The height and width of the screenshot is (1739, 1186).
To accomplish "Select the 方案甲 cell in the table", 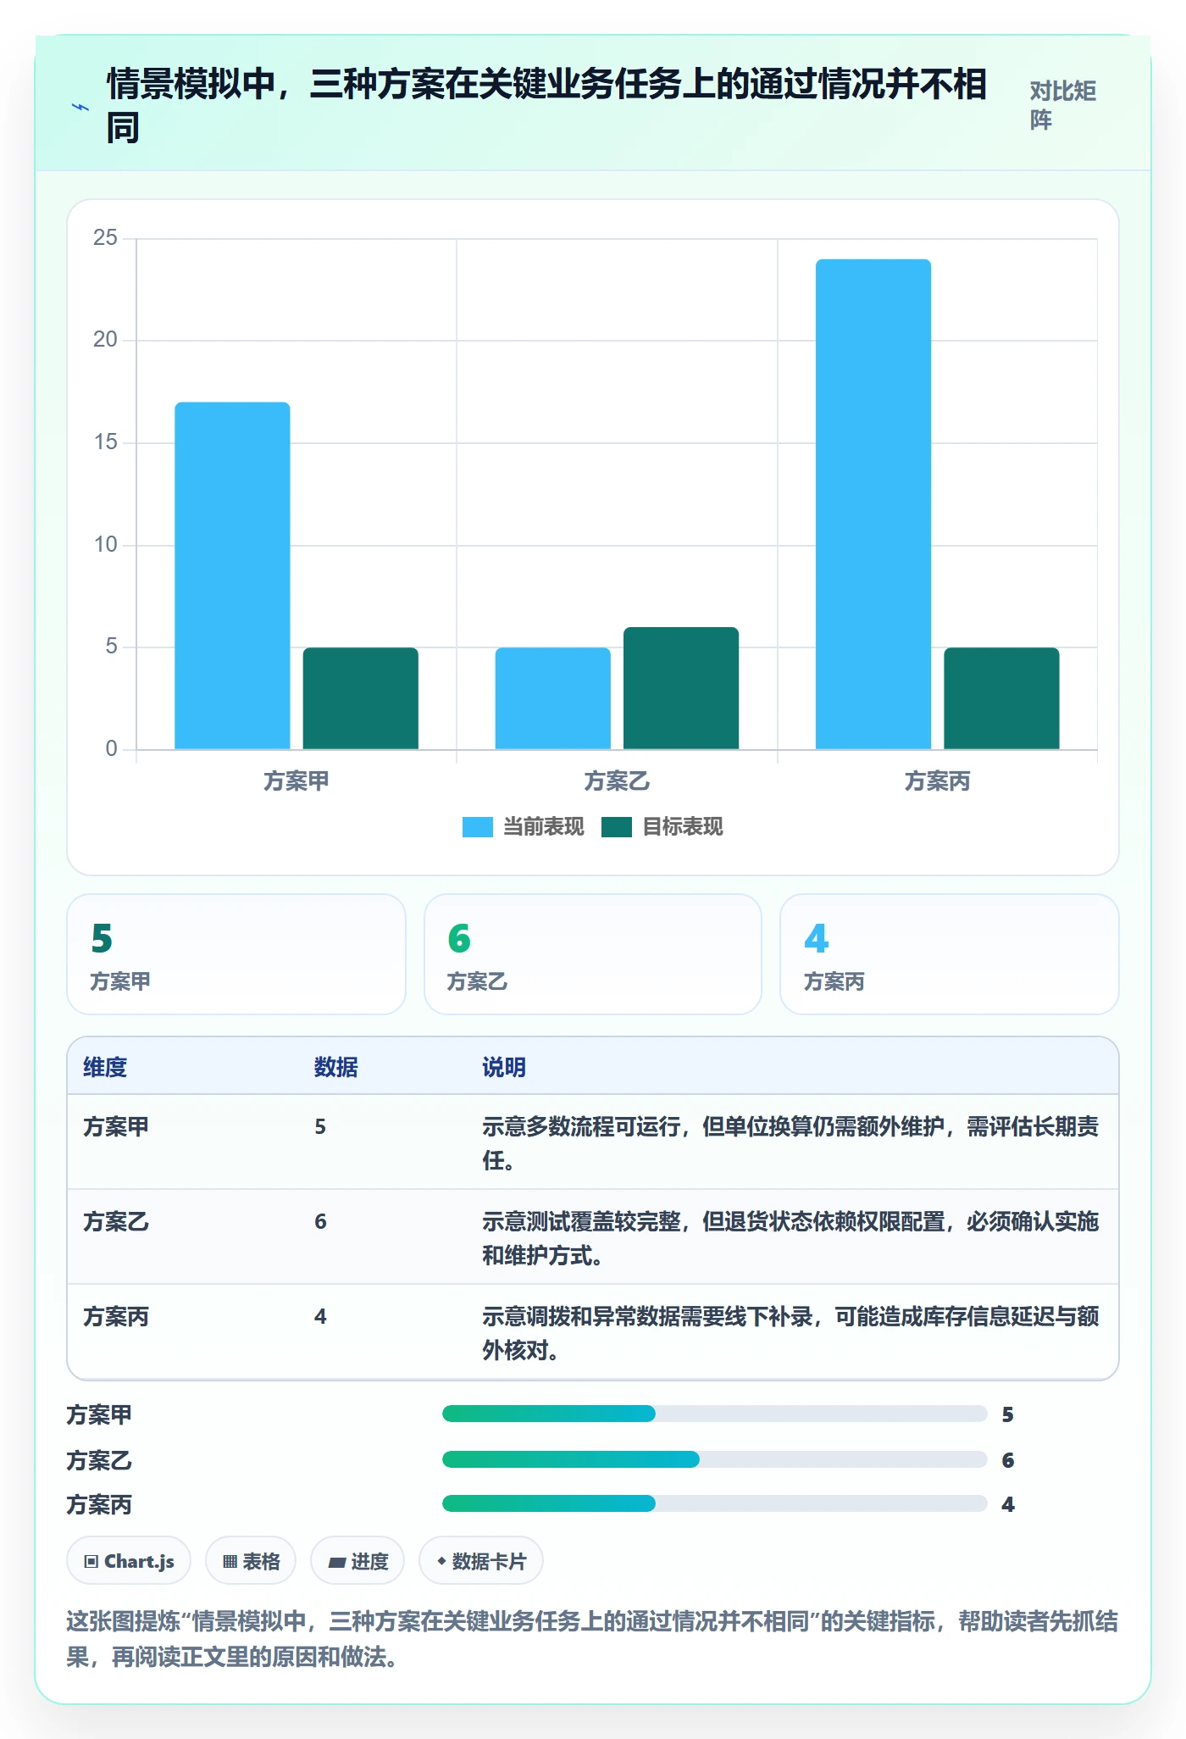I will (x=116, y=1126).
